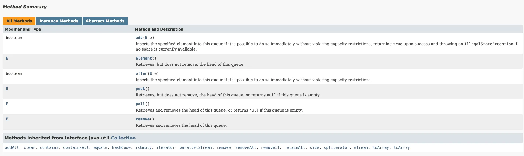Screen dimensions: 524x156
Task: Open the add method link
Action: click(139, 38)
